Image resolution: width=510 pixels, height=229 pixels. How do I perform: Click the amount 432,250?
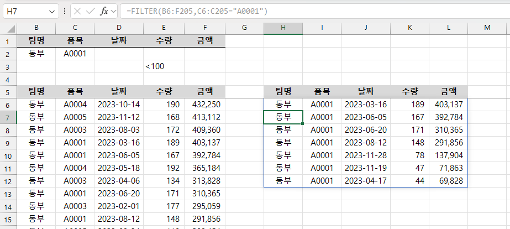pos(204,105)
